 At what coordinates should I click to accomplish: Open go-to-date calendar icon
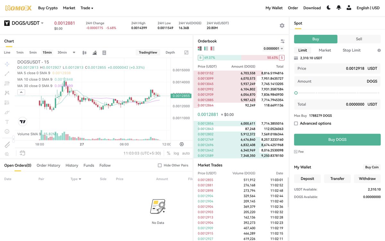(x=22, y=153)
